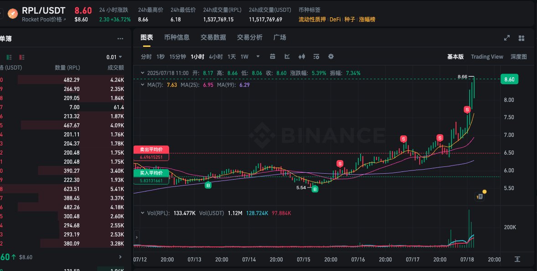The height and width of the screenshot is (271, 537).
Task: Select the 15分钟 interval
Action: pyautogui.click(x=178, y=57)
